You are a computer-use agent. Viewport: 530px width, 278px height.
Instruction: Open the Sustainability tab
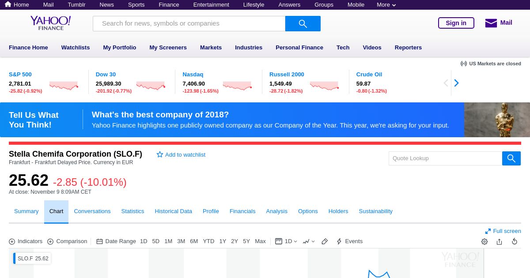(376, 211)
